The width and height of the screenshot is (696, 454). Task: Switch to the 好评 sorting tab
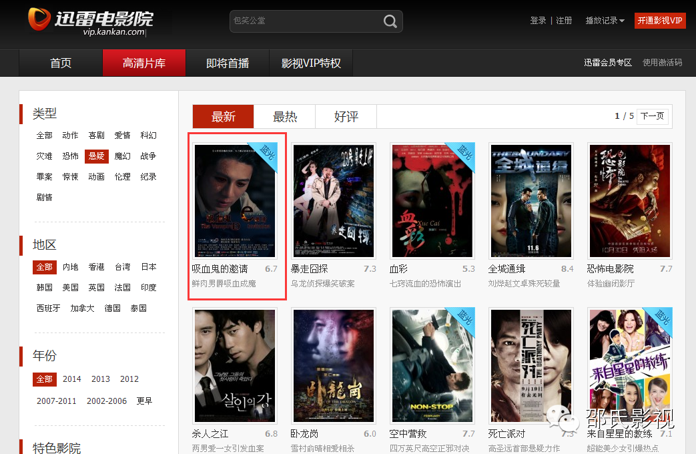[x=346, y=116]
